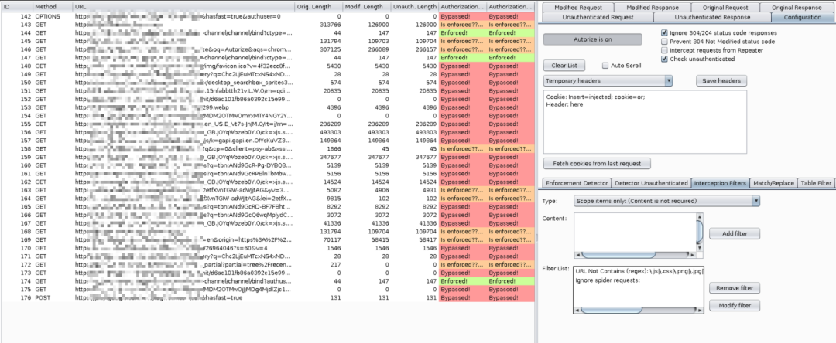The width and height of the screenshot is (836, 343).
Task: Select row 144 marked Enforced!
Action: [268, 33]
